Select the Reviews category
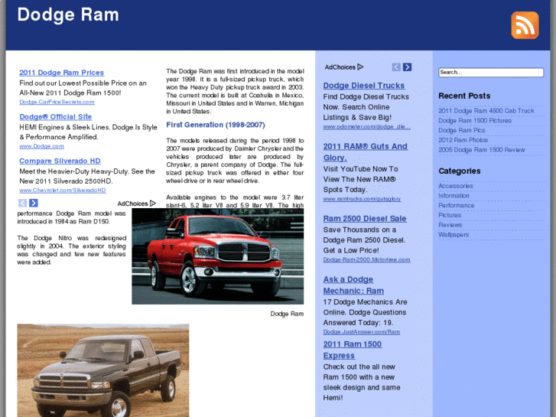The image size is (556, 417). point(450,225)
